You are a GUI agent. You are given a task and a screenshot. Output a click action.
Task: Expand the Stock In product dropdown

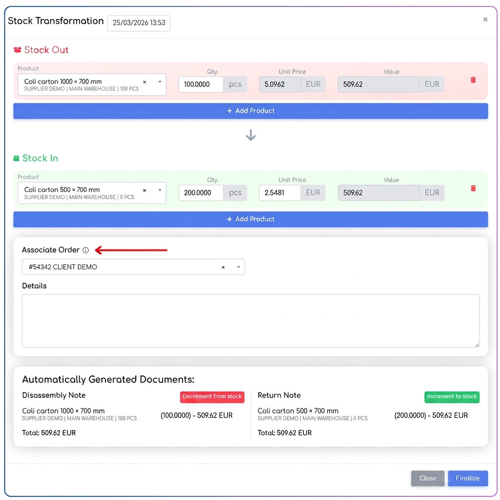coord(160,190)
